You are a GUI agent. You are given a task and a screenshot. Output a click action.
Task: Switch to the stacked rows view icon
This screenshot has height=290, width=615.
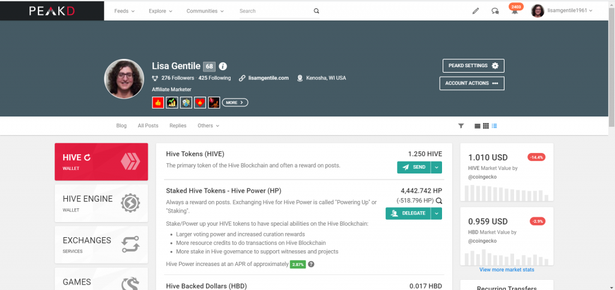(x=477, y=126)
